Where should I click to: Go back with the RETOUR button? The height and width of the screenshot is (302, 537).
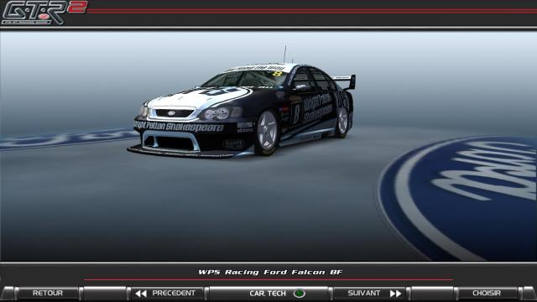point(48,293)
